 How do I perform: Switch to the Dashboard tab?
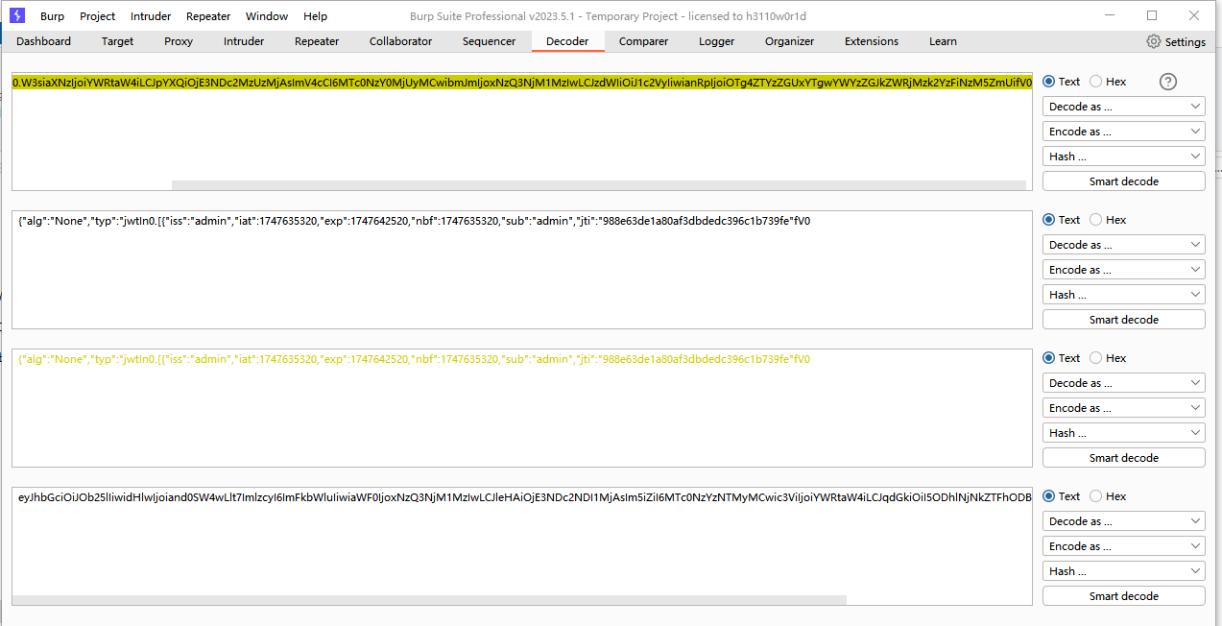point(43,41)
